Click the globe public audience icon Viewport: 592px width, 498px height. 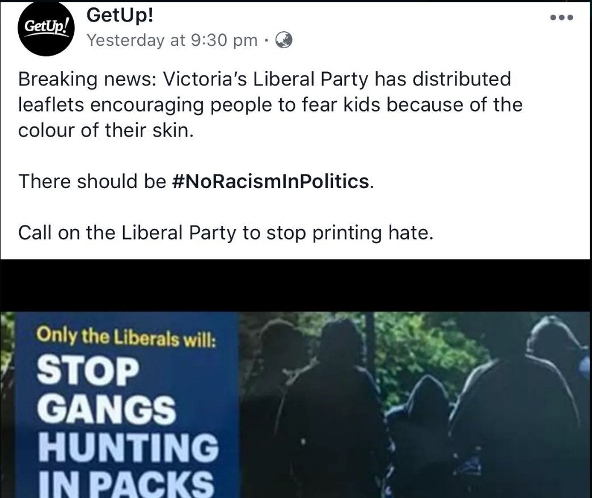(x=284, y=40)
